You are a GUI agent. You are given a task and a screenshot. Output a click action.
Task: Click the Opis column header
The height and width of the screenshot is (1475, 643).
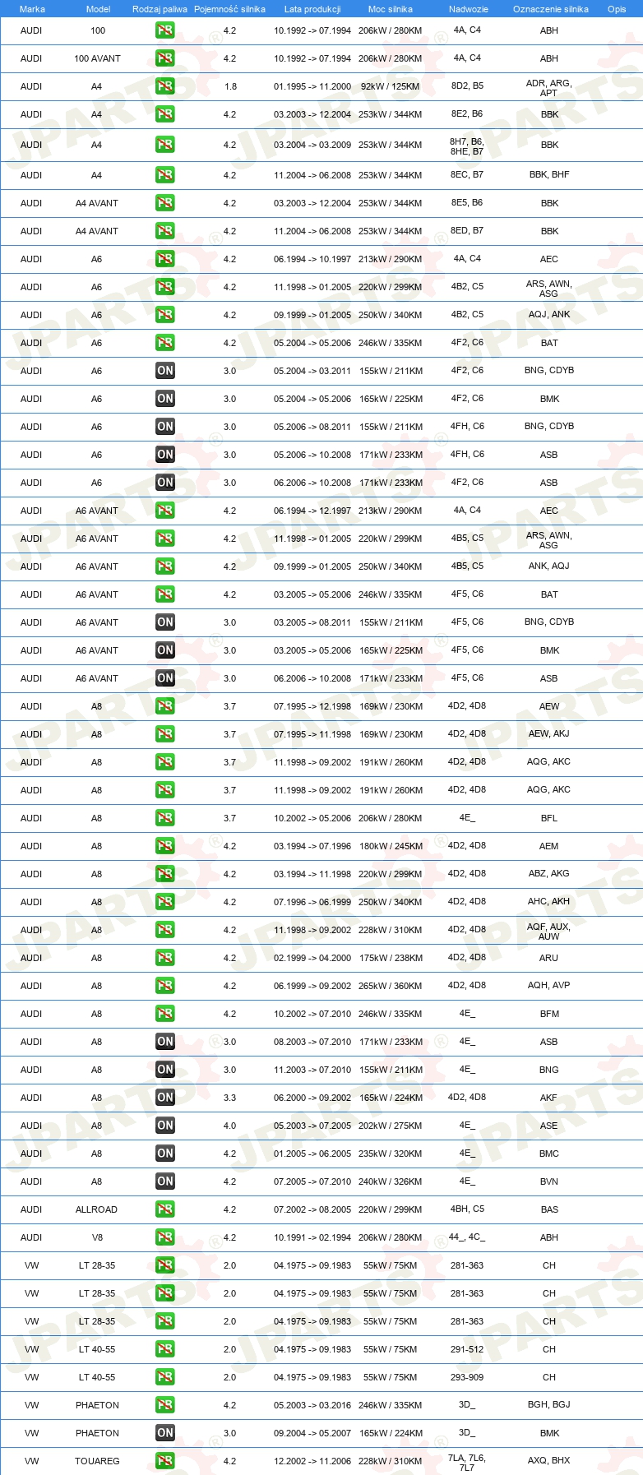(617, 9)
